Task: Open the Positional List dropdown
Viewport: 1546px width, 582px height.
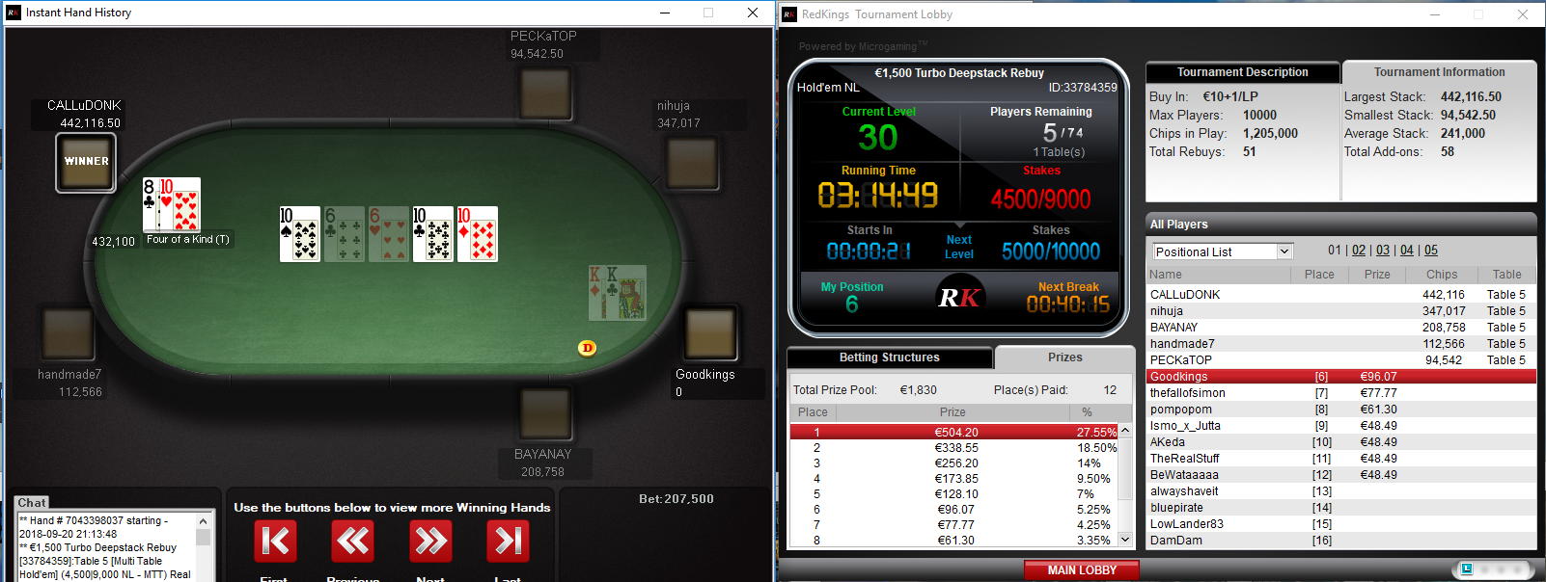Action: (x=1222, y=251)
